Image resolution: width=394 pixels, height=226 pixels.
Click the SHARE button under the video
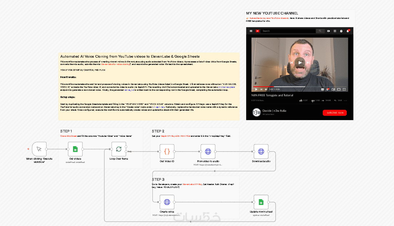click(326, 100)
